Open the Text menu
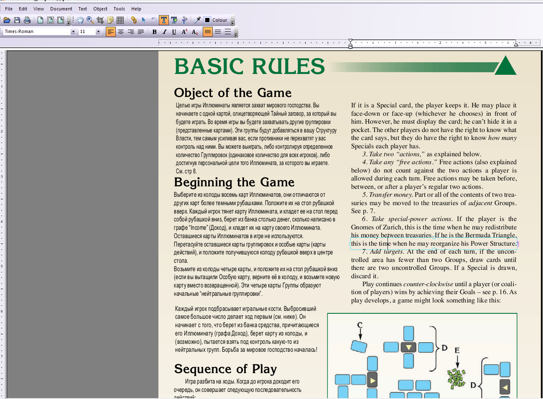This screenshot has height=399, width=543. (x=83, y=9)
